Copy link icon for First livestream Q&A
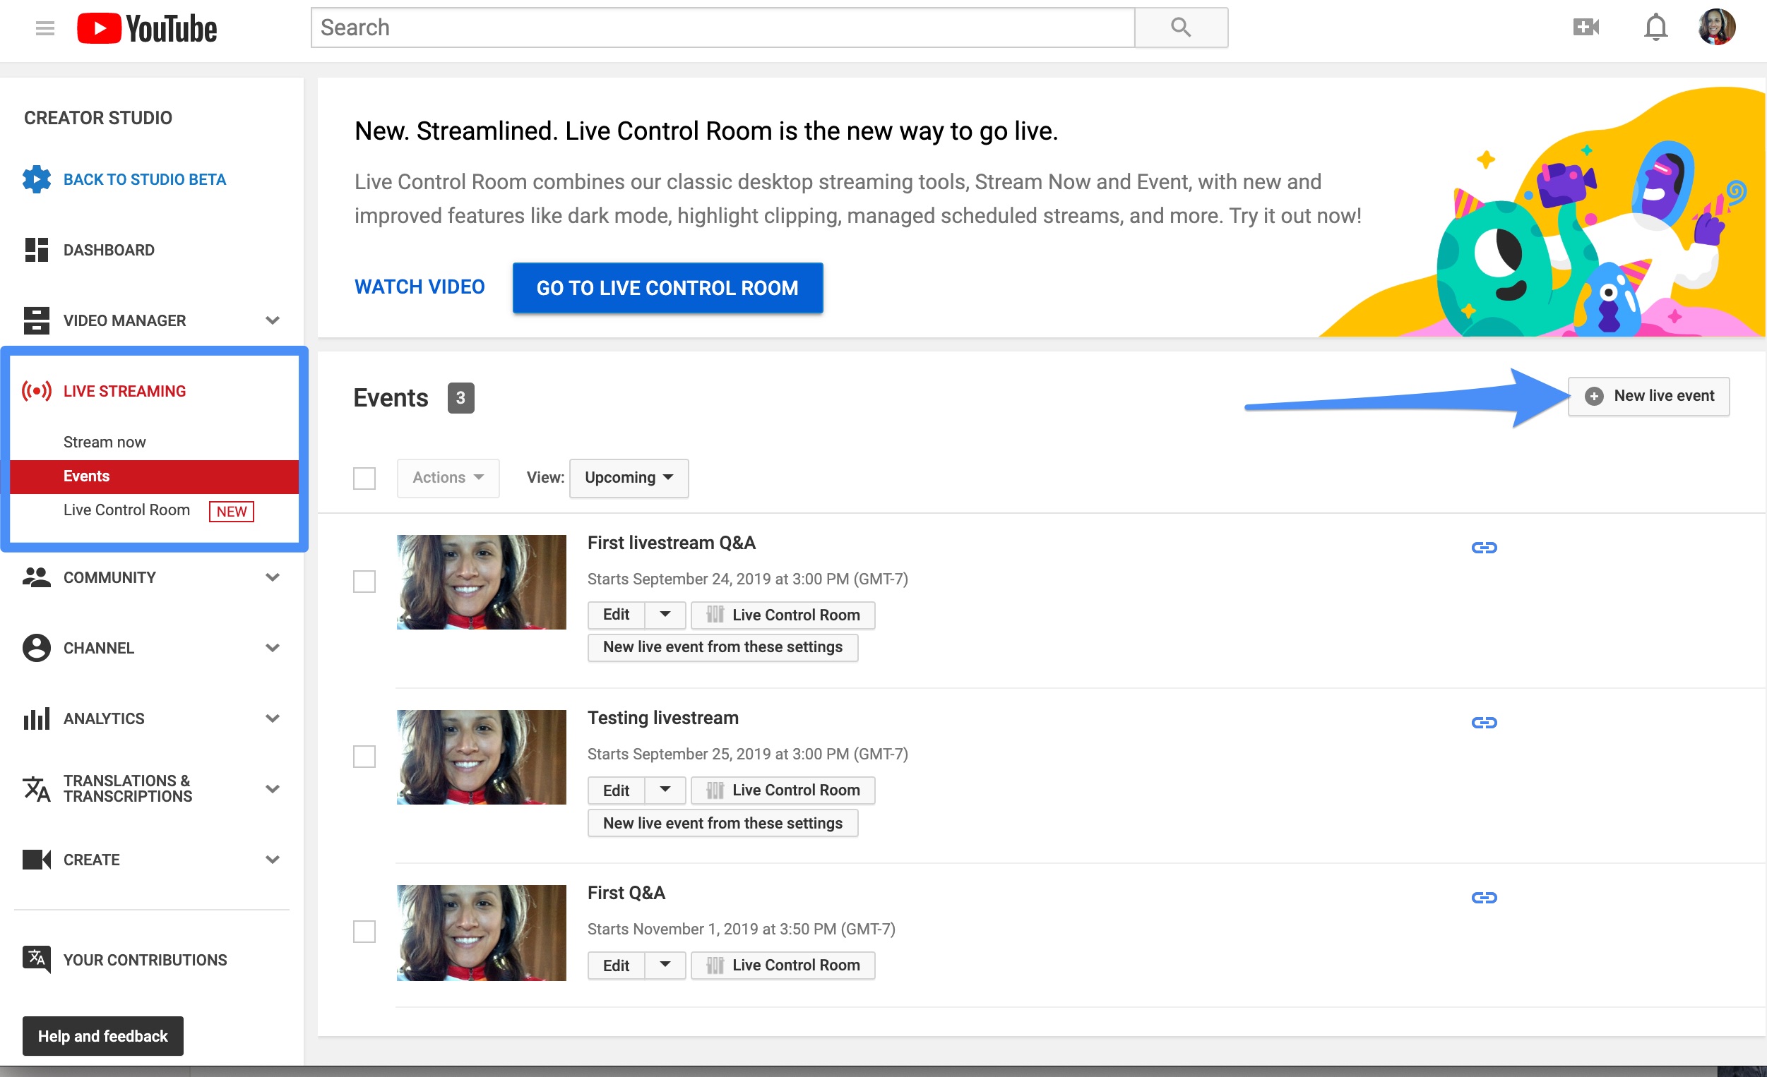The width and height of the screenshot is (1767, 1077). [x=1484, y=548]
